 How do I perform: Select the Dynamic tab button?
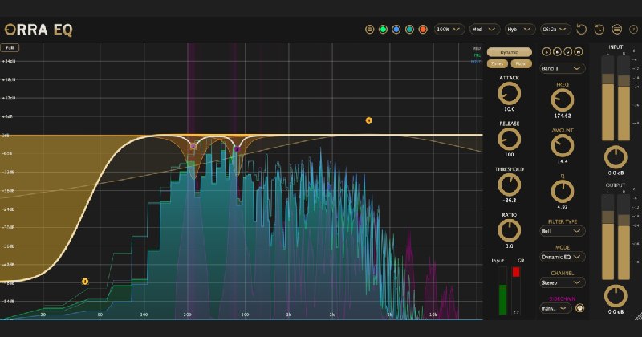(x=510, y=52)
